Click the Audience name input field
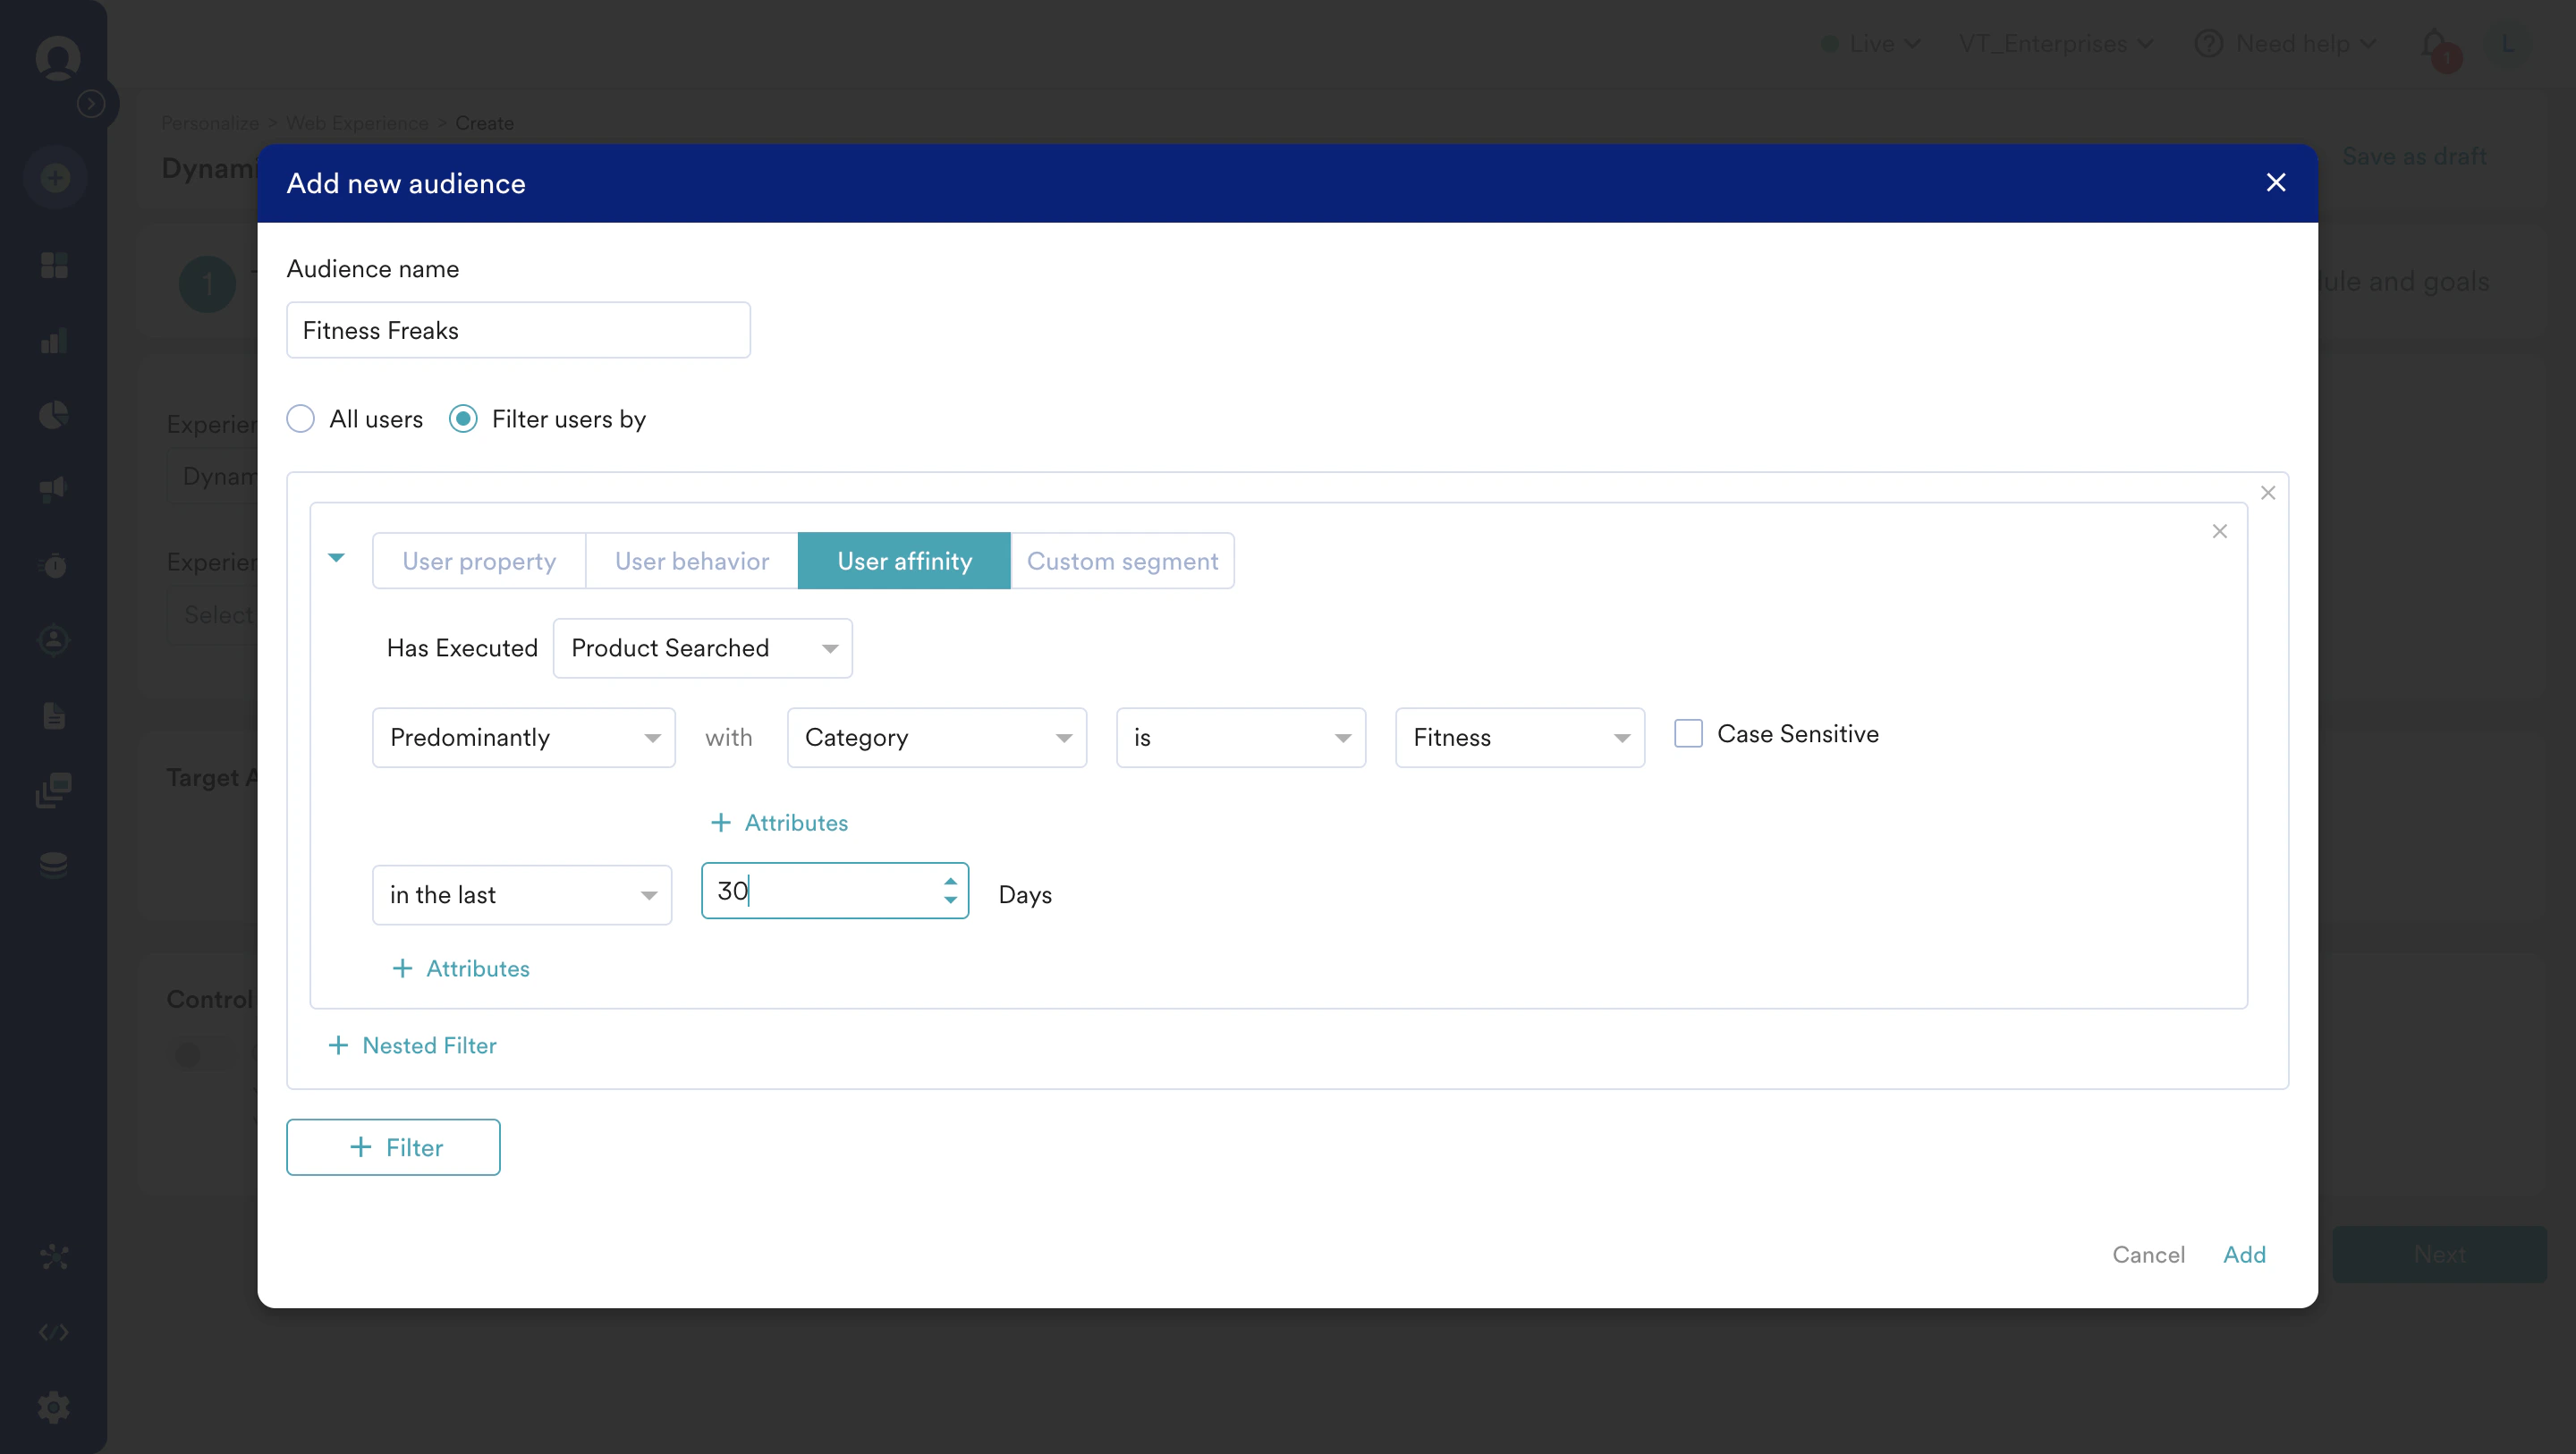This screenshot has height=1454, width=2576. click(x=518, y=330)
